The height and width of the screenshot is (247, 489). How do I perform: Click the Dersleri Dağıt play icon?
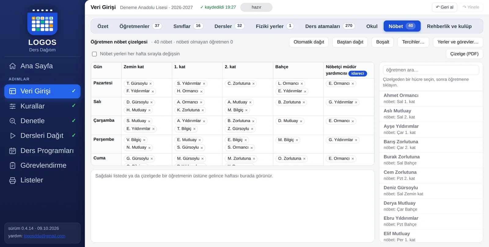coord(13,136)
